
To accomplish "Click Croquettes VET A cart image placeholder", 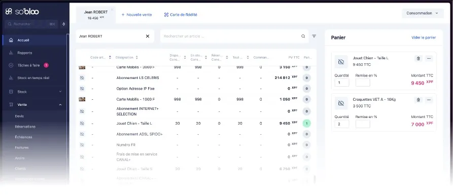I will pos(341,103).
